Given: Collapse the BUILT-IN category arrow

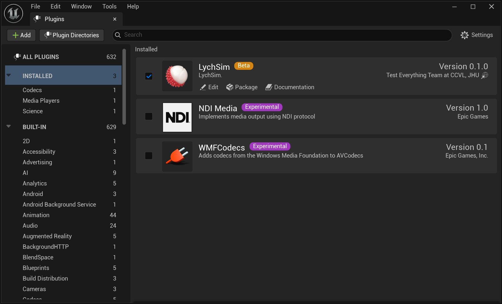Looking at the screenshot, I should click(x=9, y=126).
